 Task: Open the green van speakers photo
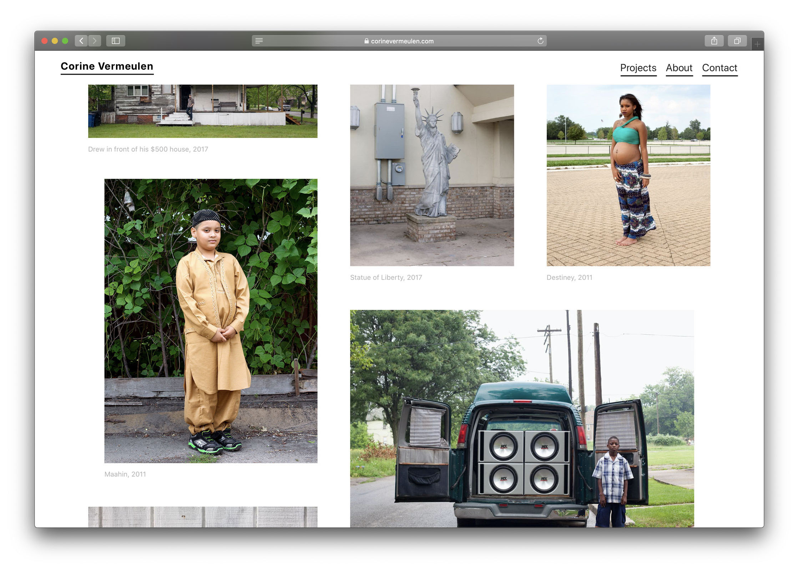(522, 418)
